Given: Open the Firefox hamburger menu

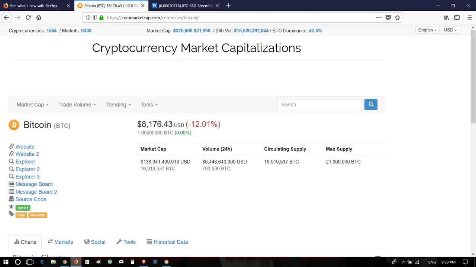Looking at the screenshot, I should [x=470, y=17].
